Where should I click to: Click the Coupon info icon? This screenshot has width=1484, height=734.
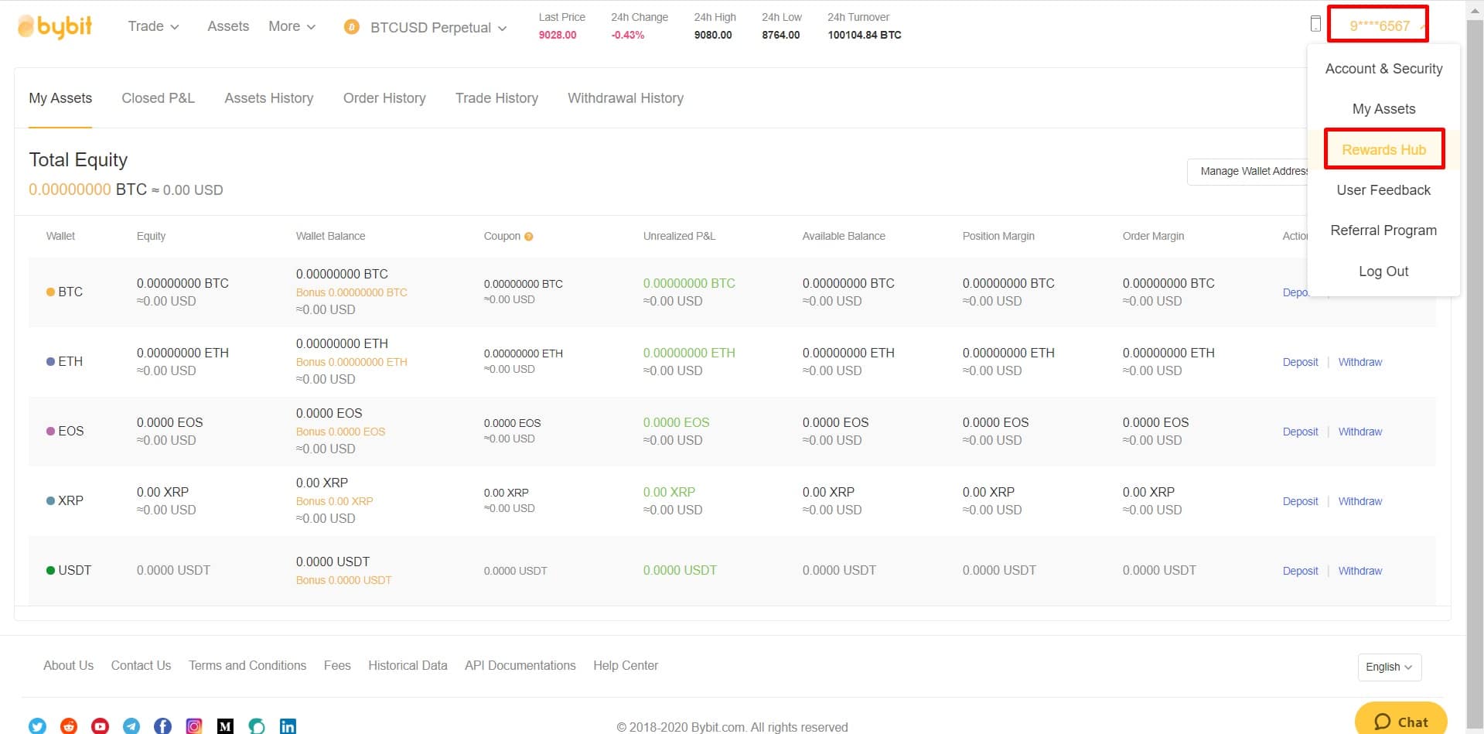tap(529, 237)
